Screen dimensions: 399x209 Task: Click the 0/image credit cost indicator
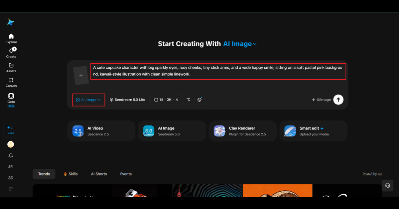pos(321,100)
